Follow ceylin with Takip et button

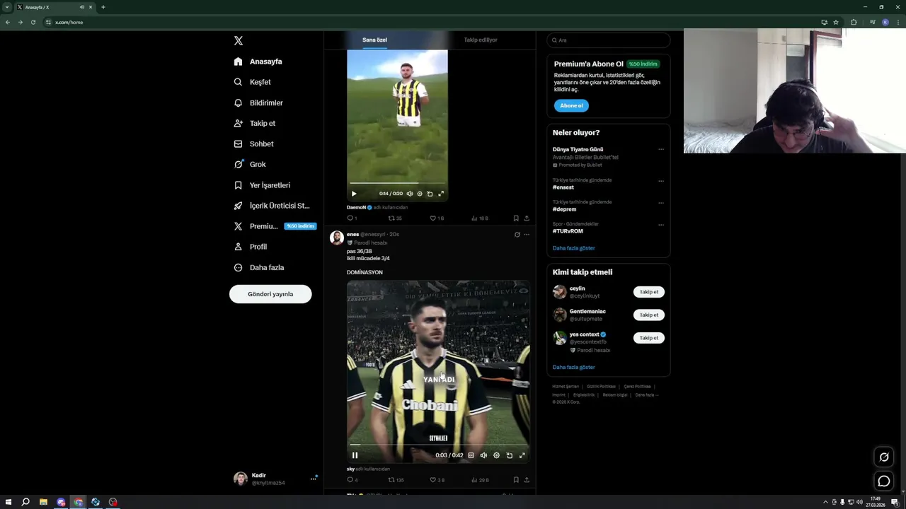coord(649,292)
